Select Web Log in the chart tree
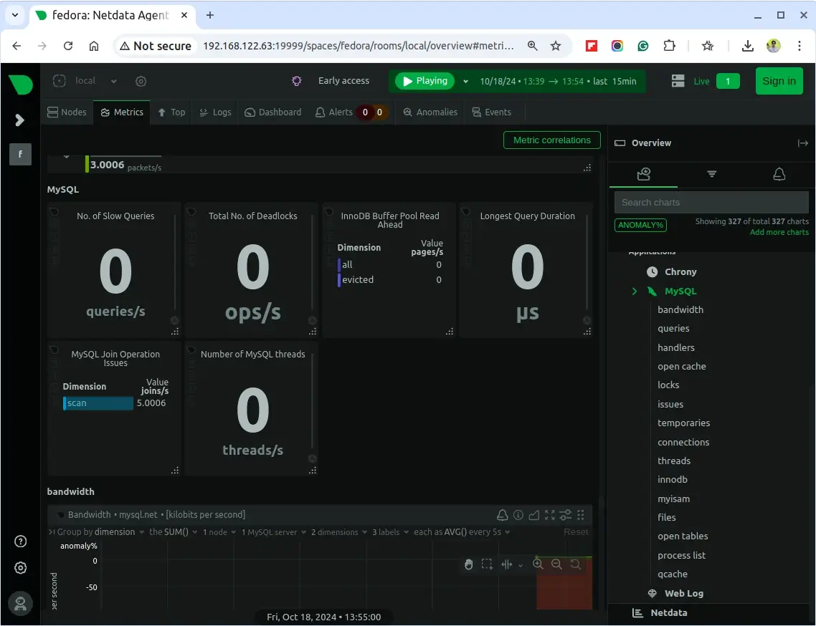Viewport: 816px width, 626px height. [x=684, y=593]
